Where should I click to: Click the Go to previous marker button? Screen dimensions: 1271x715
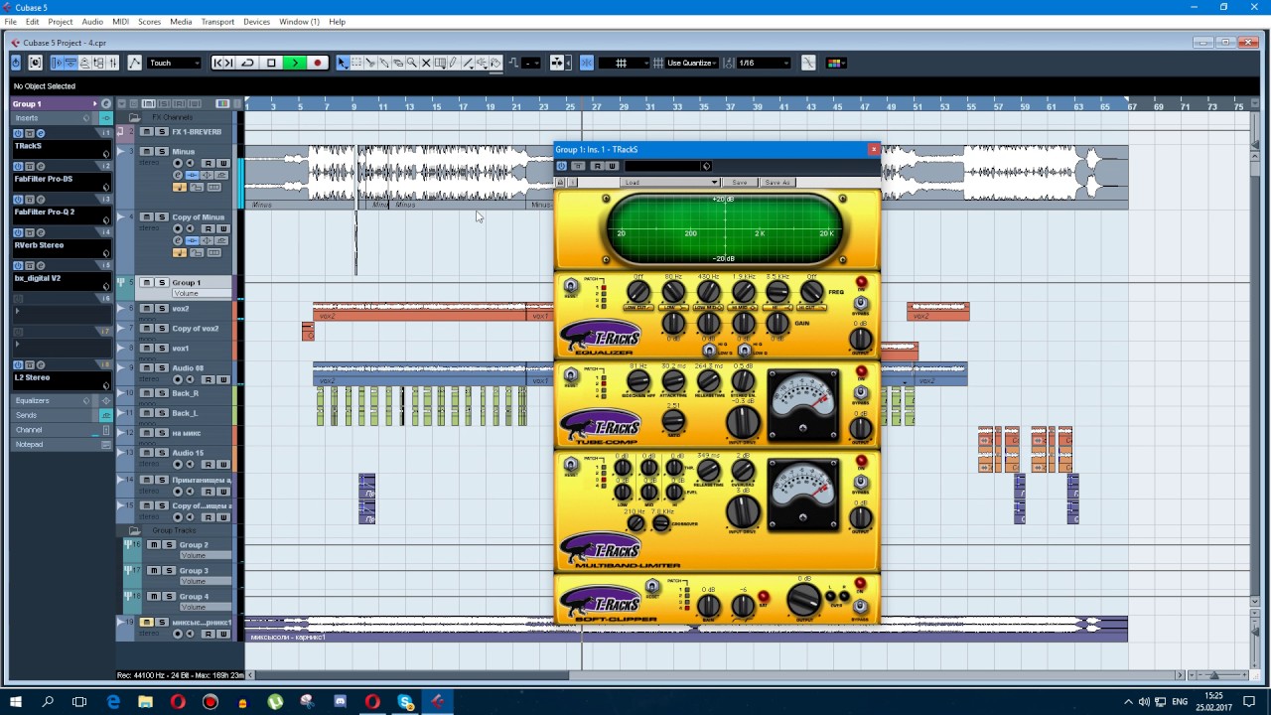click(x=217, y=63)
